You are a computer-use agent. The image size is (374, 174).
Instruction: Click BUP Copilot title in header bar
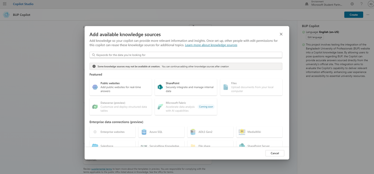21,15
